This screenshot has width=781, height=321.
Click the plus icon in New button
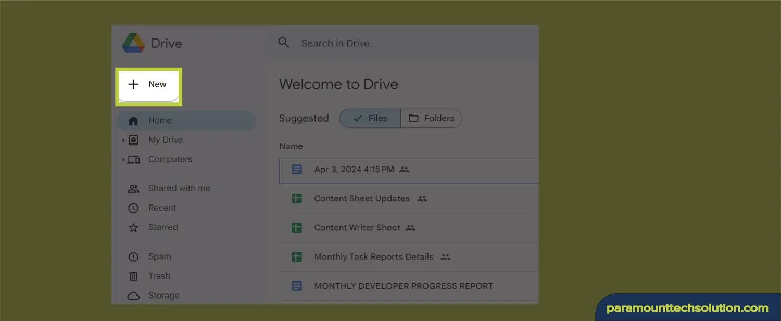click(x=133, y=84)
